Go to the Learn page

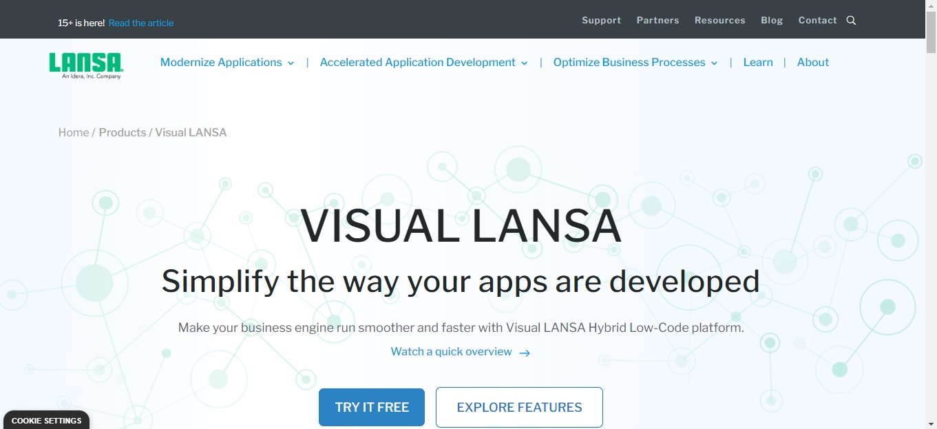coord(758,62)
